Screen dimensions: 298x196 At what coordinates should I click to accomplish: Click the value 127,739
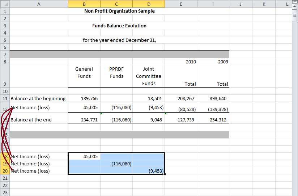pos(186,120)
